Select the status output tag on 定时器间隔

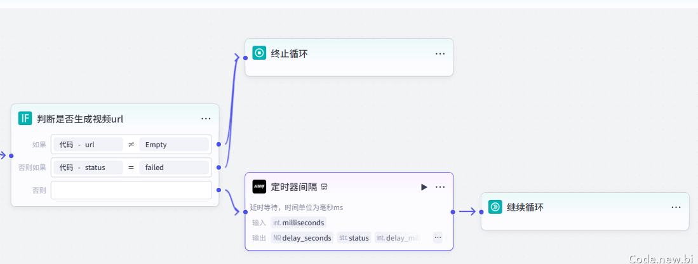(354, 238)
